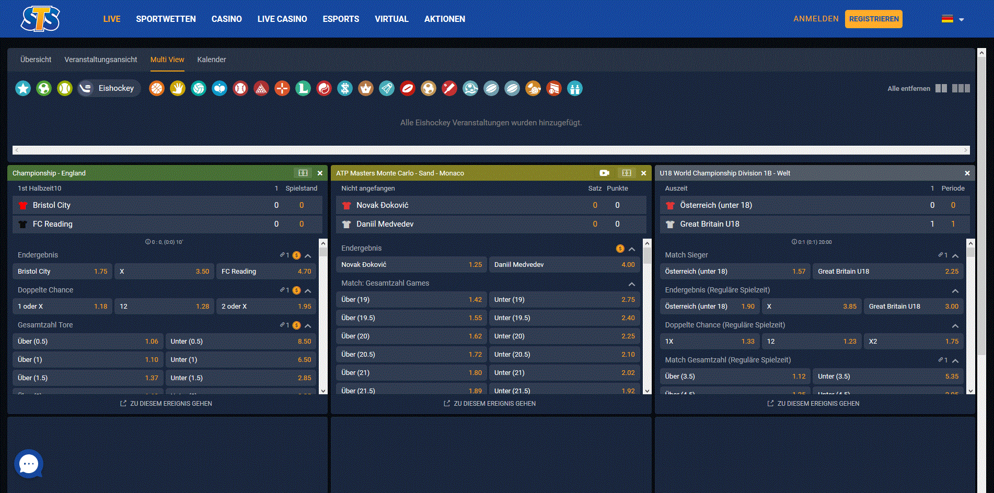Click the REGISTRIEREN button

point(874,19)
